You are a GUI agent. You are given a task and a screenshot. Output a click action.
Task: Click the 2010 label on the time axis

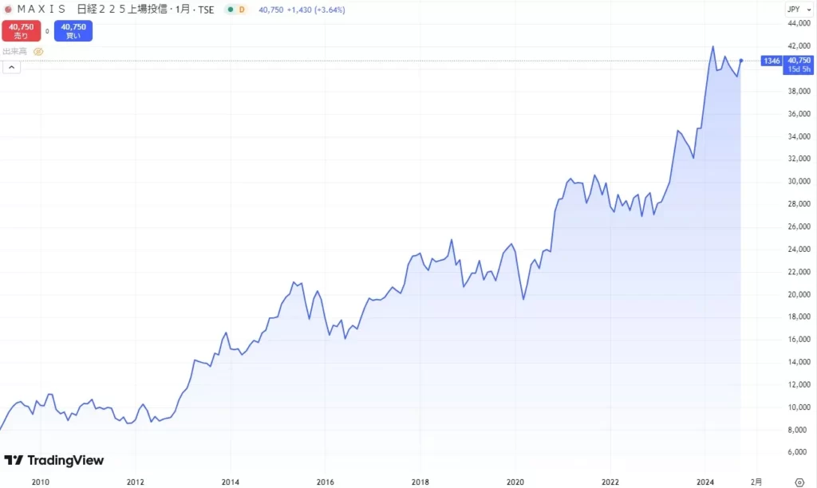tap(41, 482)
